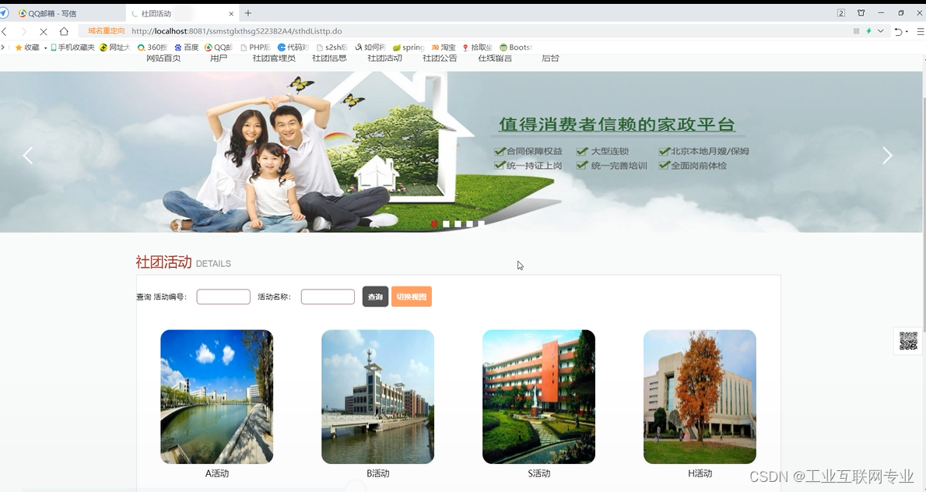Open the 社团管理员 navigation item
The image size is (926, 492).
click(x=274, y=58)
